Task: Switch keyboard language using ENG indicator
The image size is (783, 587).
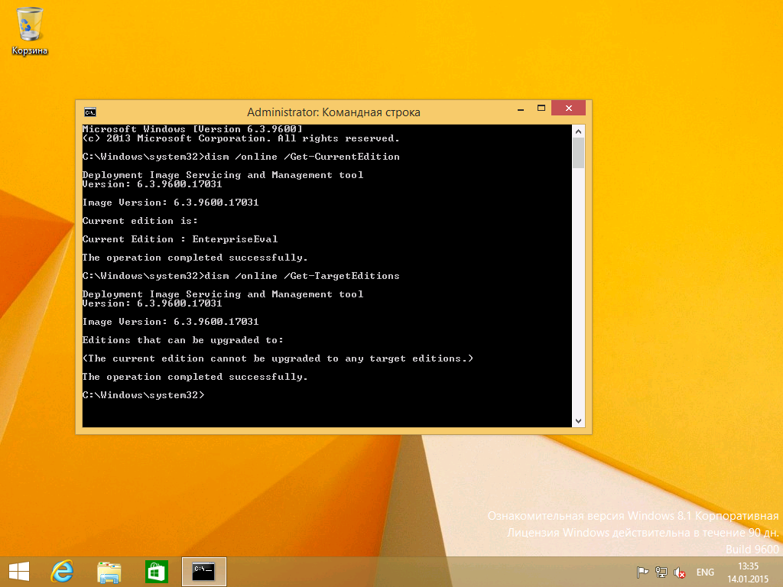Action: click(704, 572)
